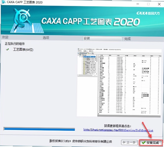Image resolution: width=164 pixels, height=147 pixels.
Task: Minimize the installer window
Action: tap(138, 4)
